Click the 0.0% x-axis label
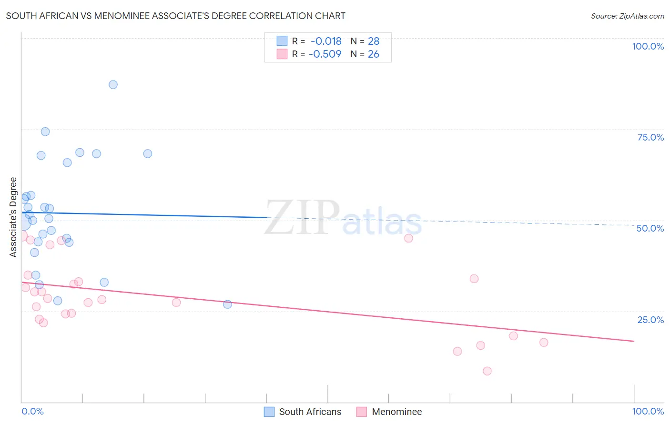This screenshot has width=670, height=425. pyautogui.click(x=32, y=411)
